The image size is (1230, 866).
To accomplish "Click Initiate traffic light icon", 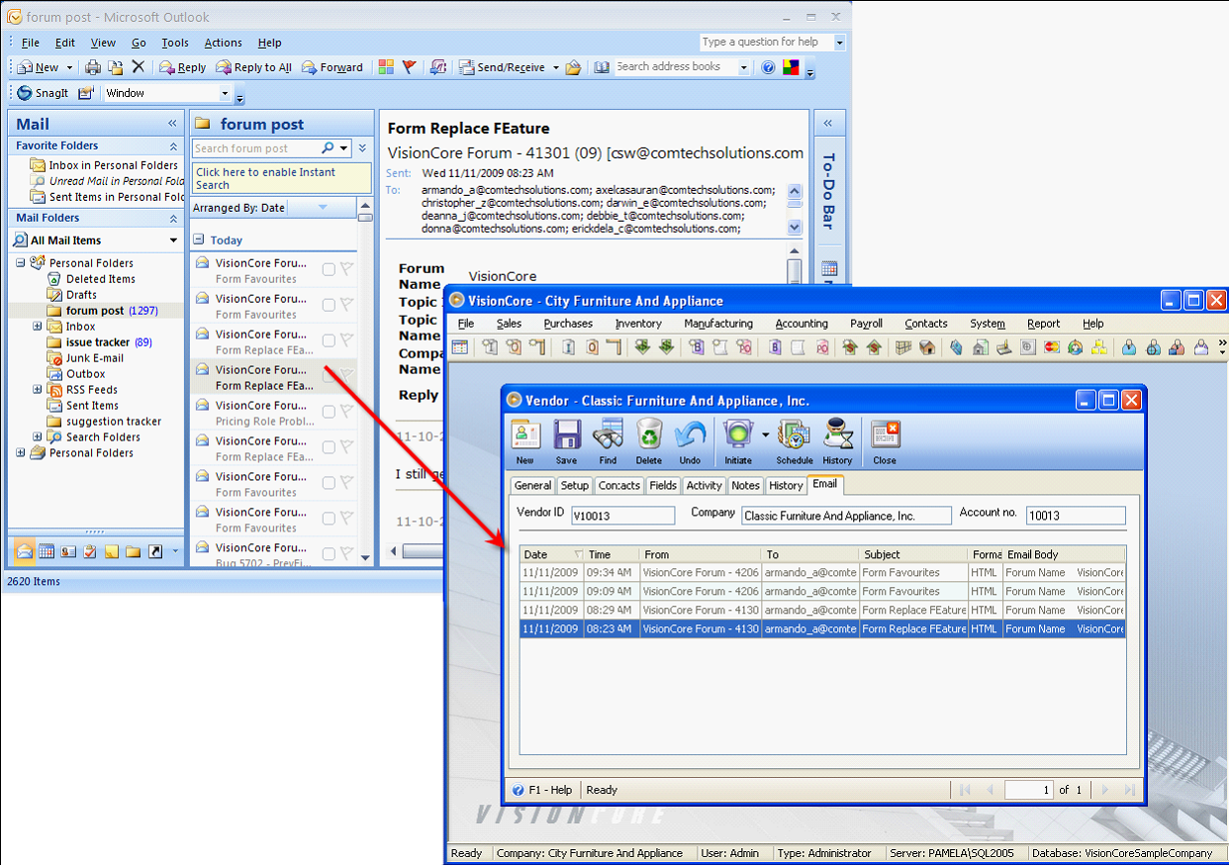I will (737, 435).
